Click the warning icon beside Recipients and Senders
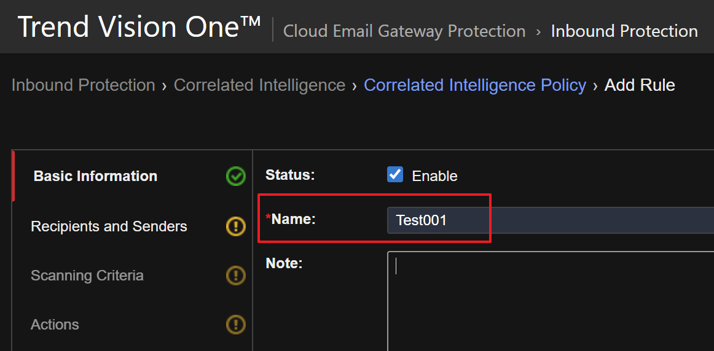Image resolution: width=714 pixels, height=351 pixels. point(235,226)
